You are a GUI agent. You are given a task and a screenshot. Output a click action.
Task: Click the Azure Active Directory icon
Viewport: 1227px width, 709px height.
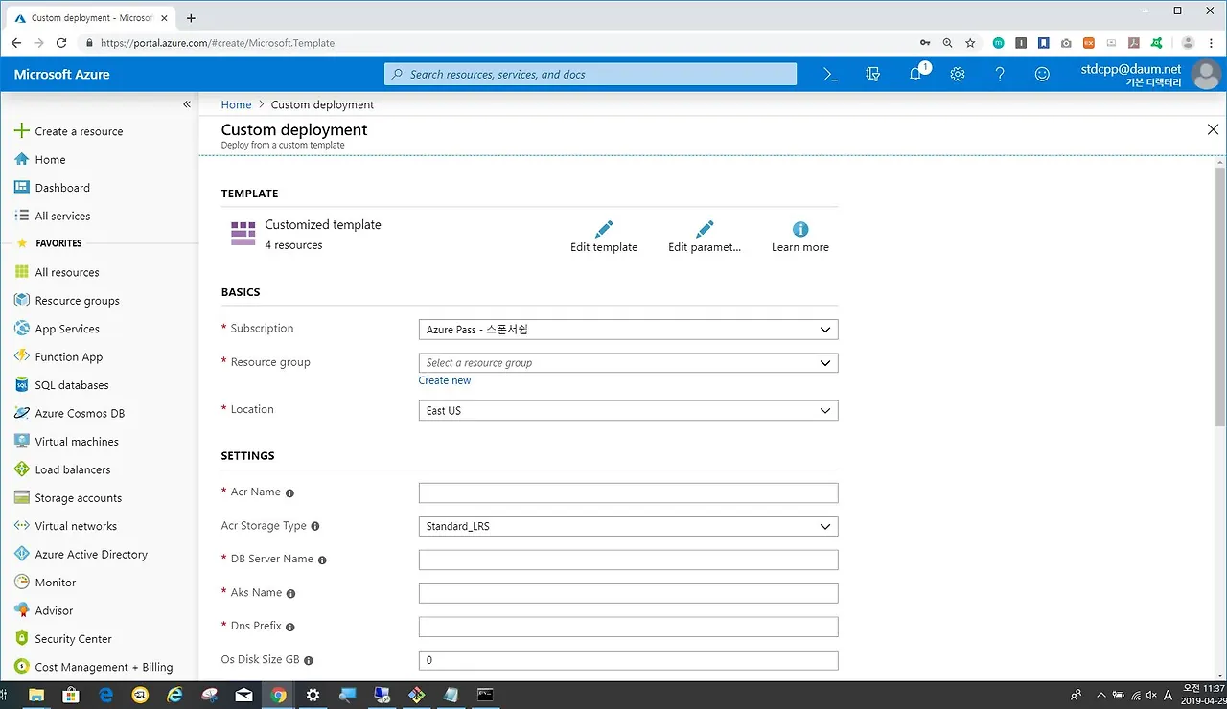click(x=22, y=554)
